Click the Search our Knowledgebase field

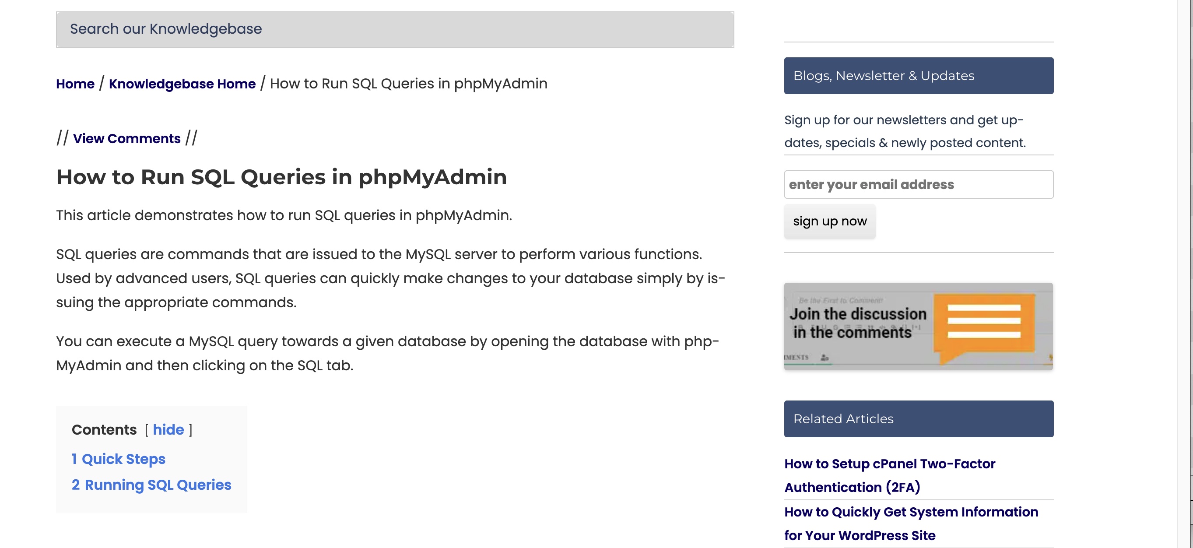(395, 29)
